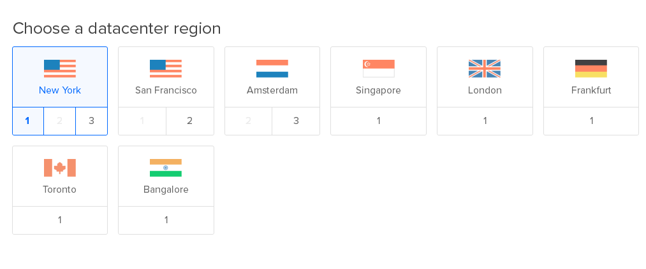
Task: Select the Amsterdam Netherlands flag
Action: [x=272, y=68]
